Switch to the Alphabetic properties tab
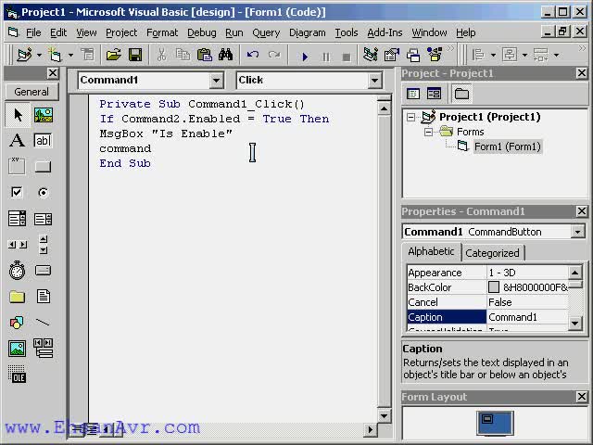The height and width of the screenshot is (445, 593). click(x=431, y=251)
